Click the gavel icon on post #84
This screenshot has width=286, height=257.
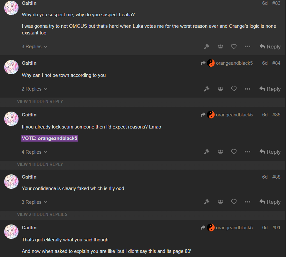(x=207, y=89)
